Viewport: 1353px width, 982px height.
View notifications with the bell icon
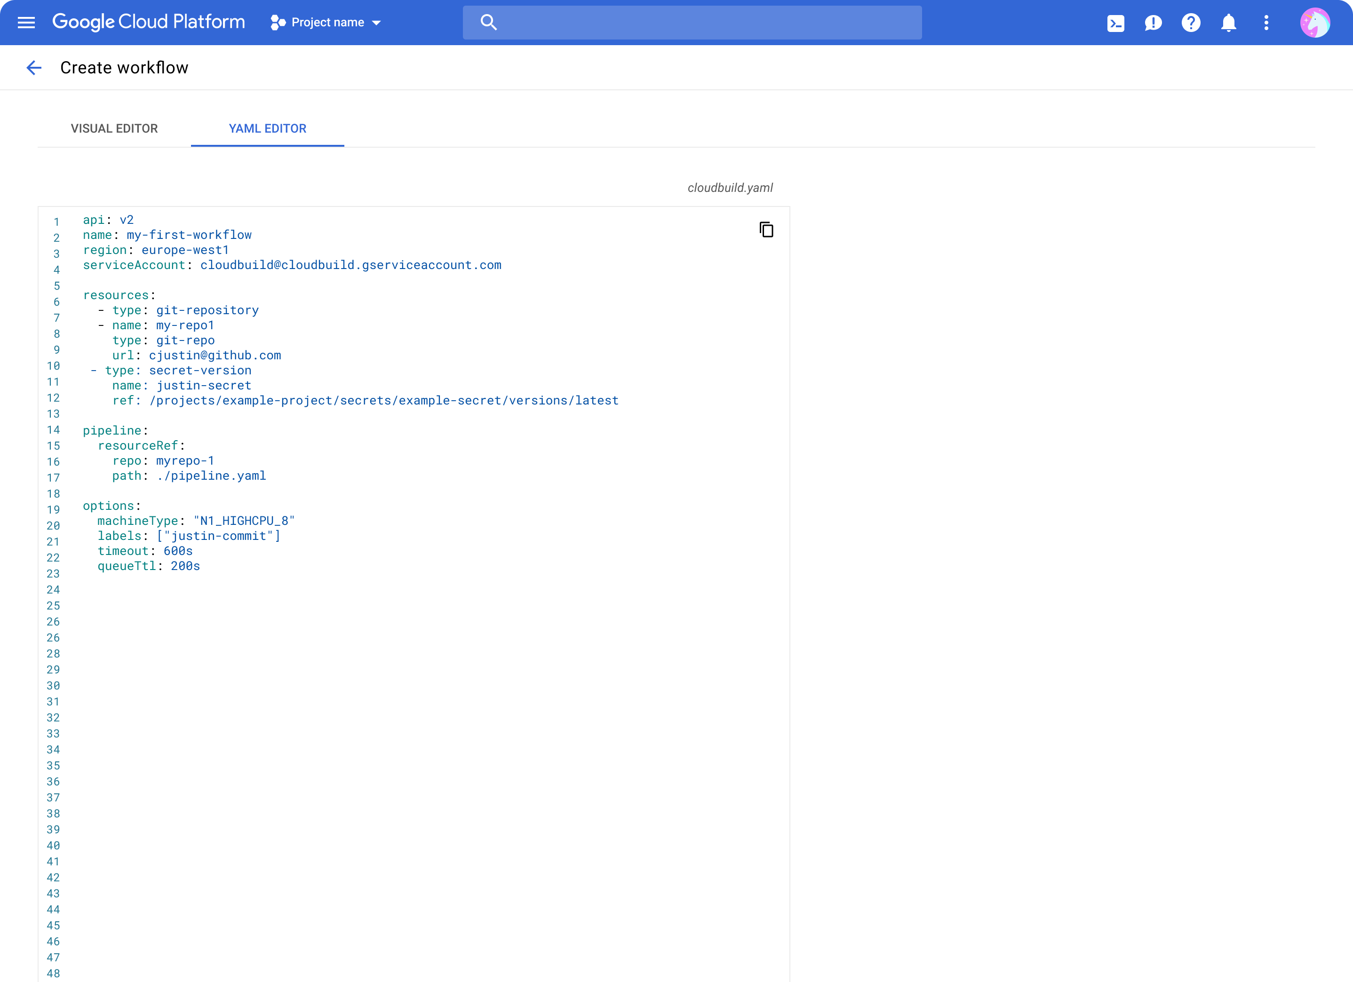(x=1229, y=23)
